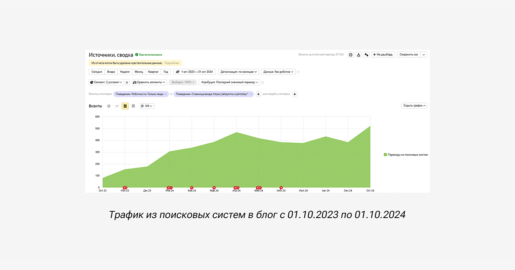Click Визиты за отчётный период: 47 333
Image resolution: width=515 pixels, height=270 pixels.
pyautogui.click(x=321, y=55)
